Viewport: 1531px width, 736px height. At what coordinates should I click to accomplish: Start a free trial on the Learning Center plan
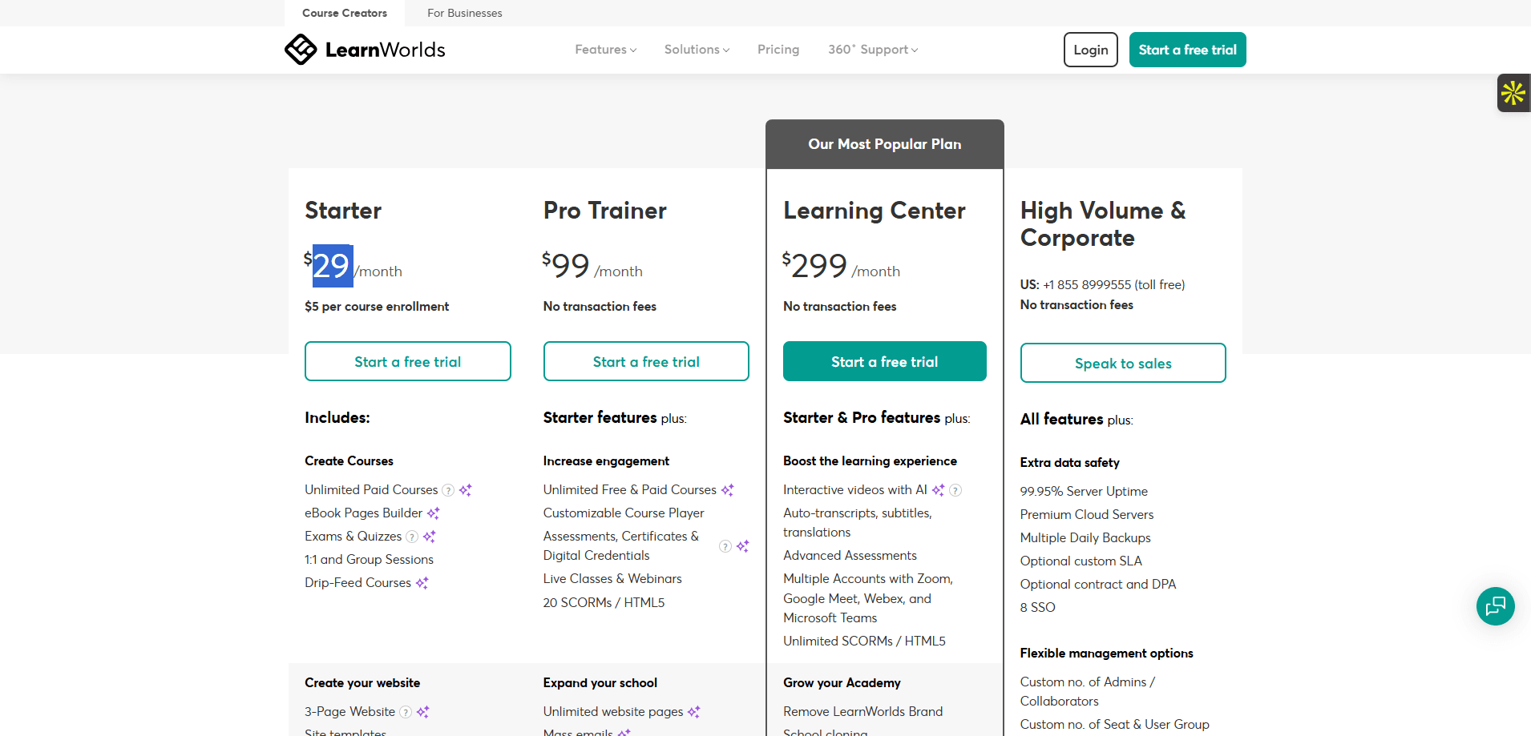click(x=884, y=361)
